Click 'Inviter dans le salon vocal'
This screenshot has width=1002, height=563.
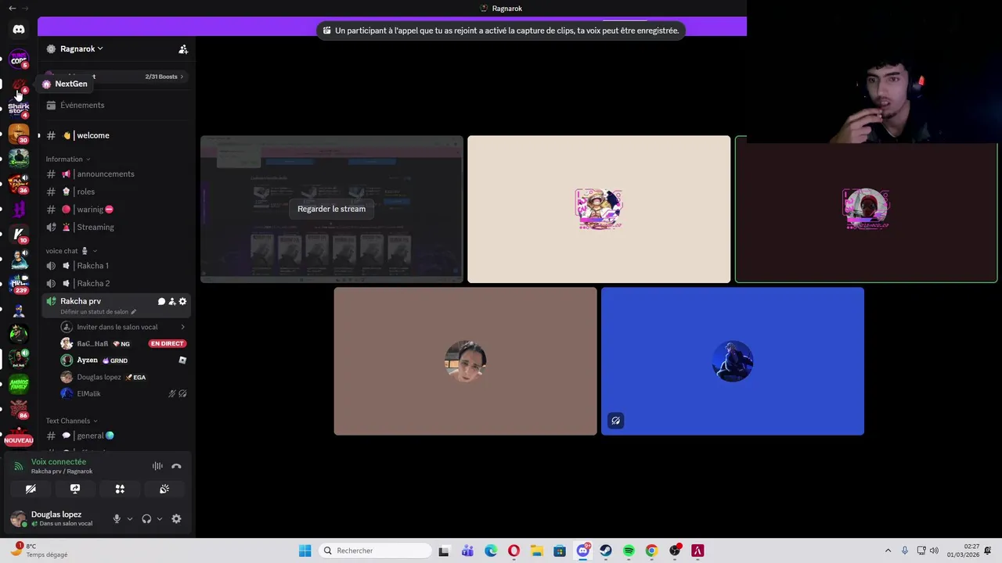click(x=124, y=327)
